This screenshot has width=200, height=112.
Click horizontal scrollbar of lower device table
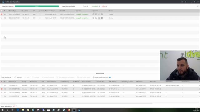pyautogui.click(x=76, y=104)
